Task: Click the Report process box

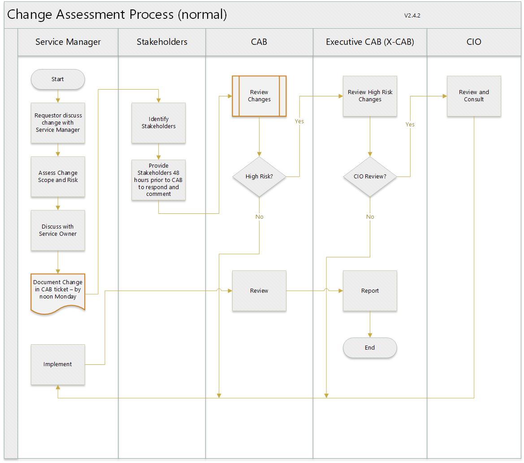Action: pyautogui.click(x=370, y=291)
